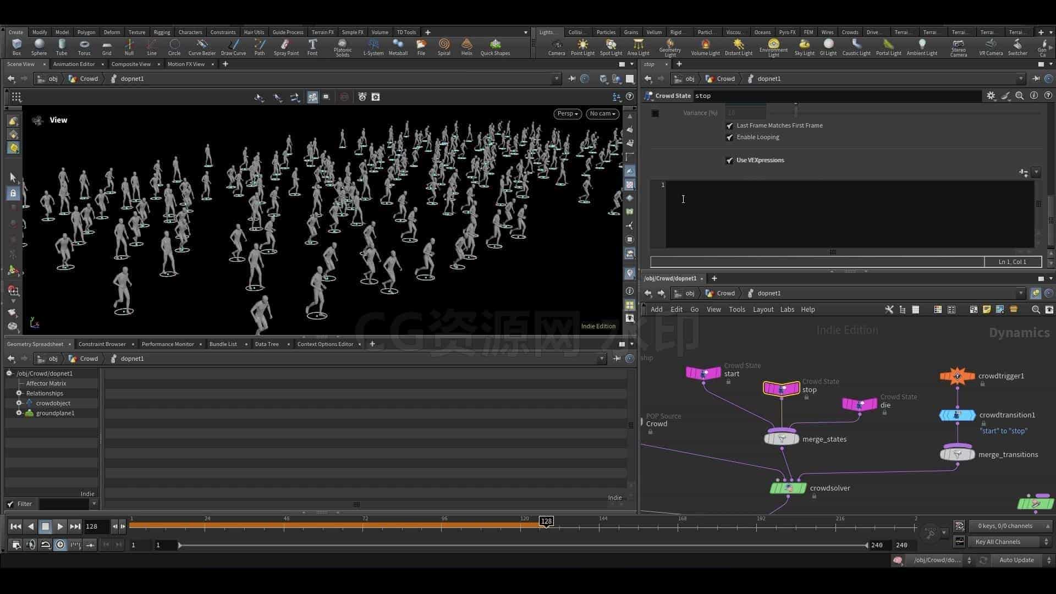This screenshot has width=1056, height=594.
Task: Toggle Use VEXpressions checkbox
Action: pos(730,161)
